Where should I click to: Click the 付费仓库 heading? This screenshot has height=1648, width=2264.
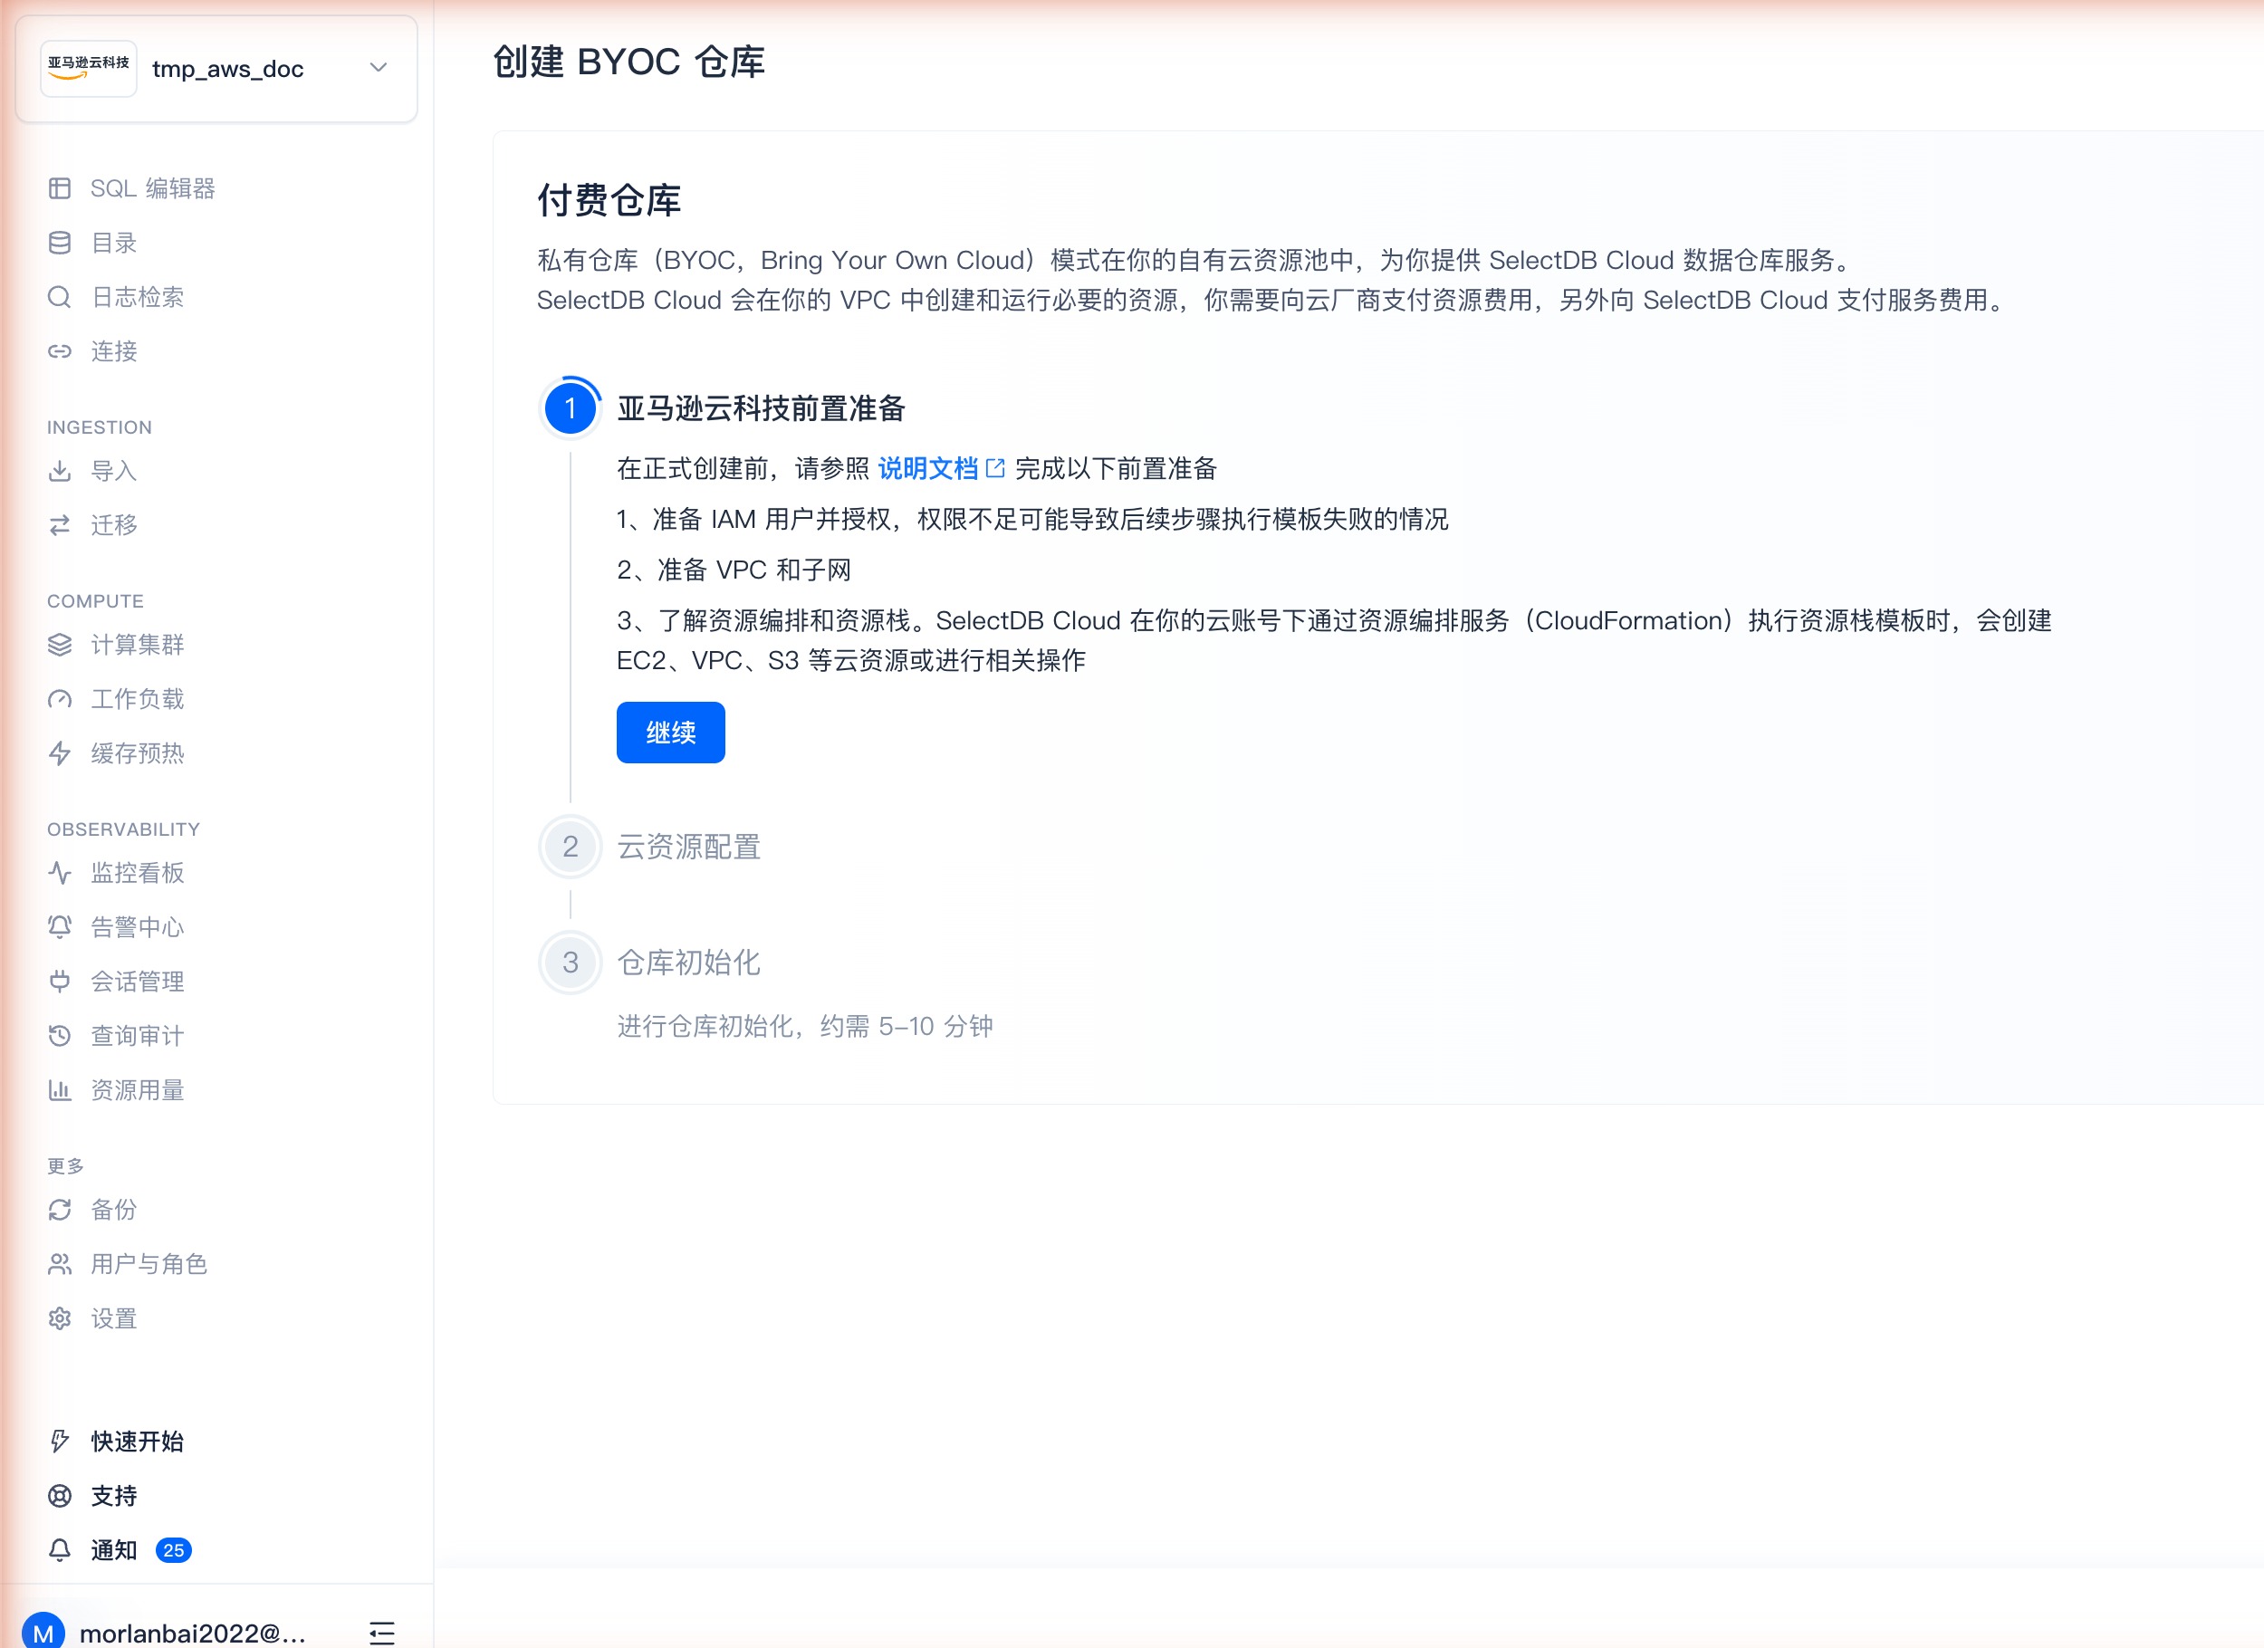coord(609,201)
